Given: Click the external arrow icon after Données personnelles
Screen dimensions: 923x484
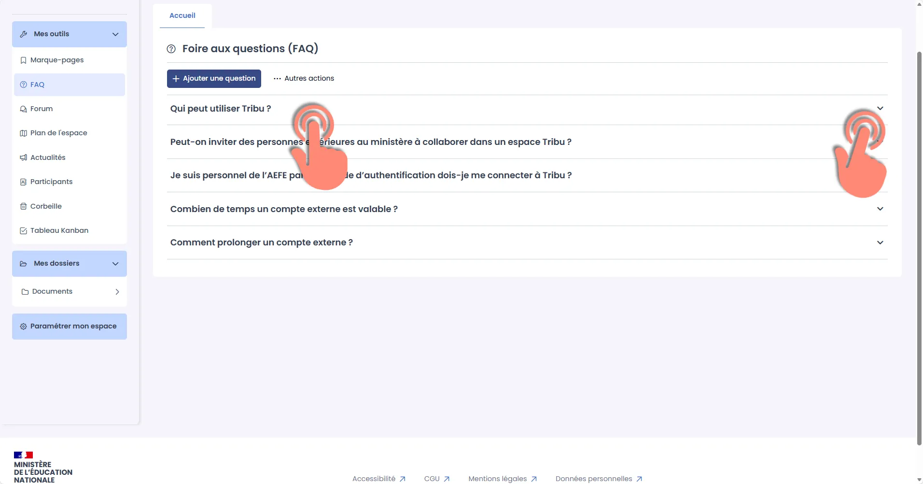Looking at the screenshot, I should coord(639,479).
